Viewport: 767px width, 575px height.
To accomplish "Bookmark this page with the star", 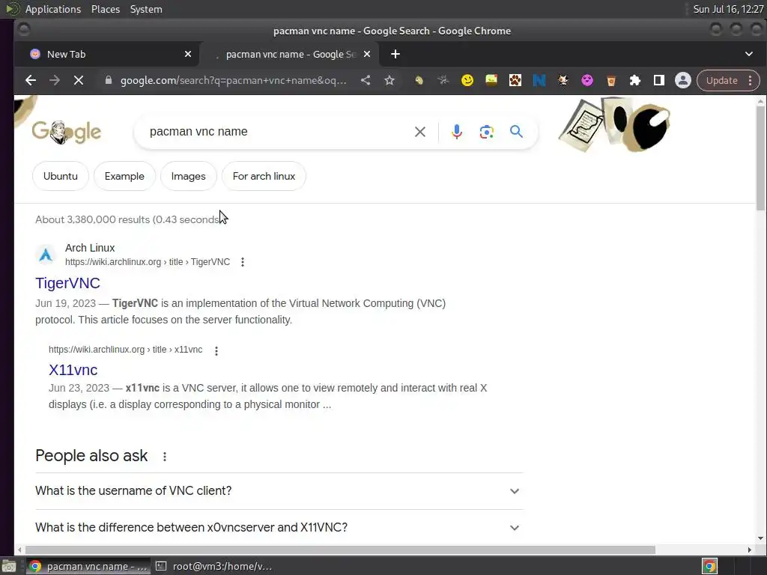I will [389, 80].
